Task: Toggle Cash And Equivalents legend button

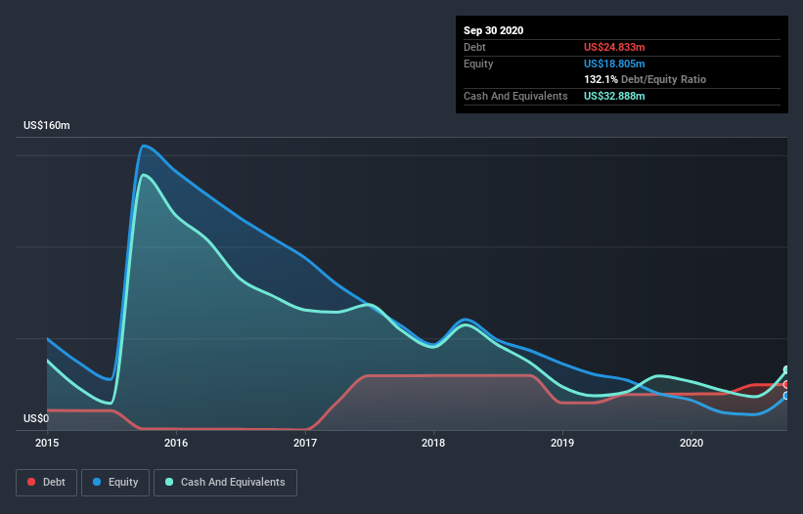Action: coord(225,483)
